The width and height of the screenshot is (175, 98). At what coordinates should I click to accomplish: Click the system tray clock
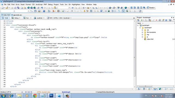pos(168,96)
